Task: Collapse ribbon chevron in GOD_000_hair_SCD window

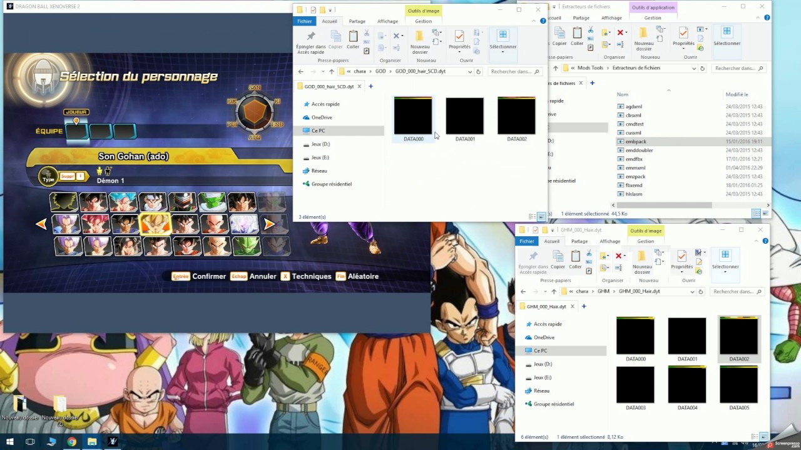Action: 534,21
